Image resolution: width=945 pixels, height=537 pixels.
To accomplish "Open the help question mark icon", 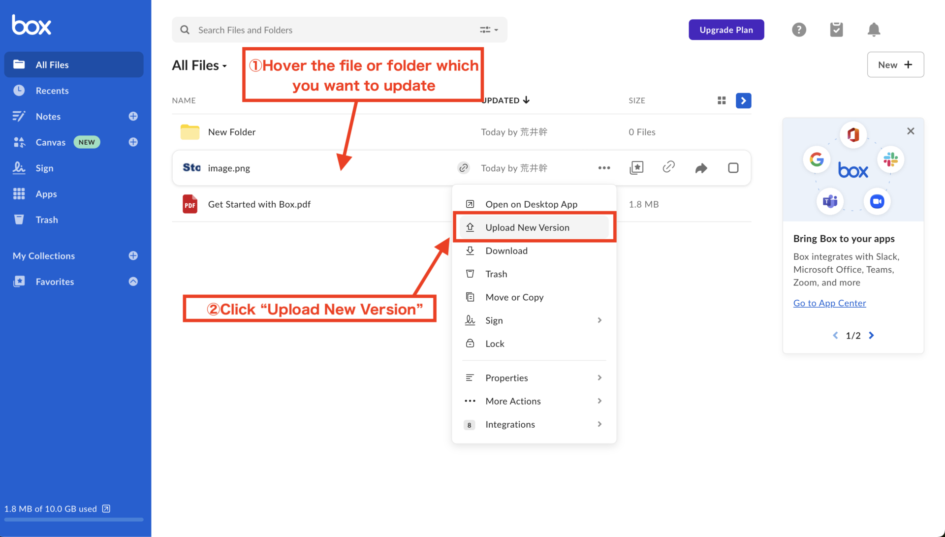I will tap(799, 30).
